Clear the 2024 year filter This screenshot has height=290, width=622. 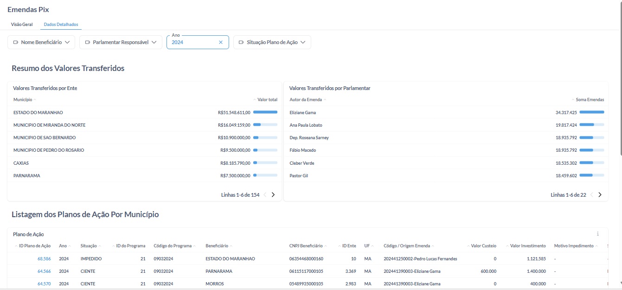tap(221, 42)
